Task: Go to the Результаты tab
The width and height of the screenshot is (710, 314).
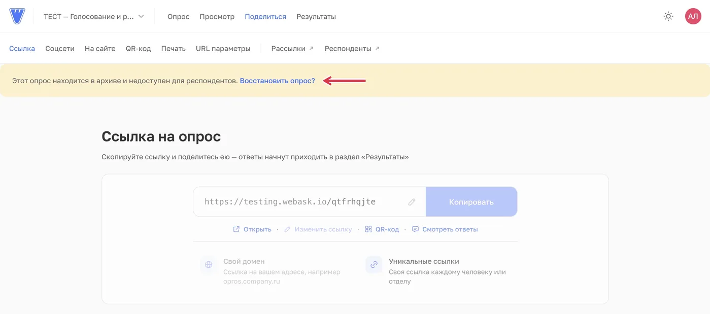Action: pyautogui.click(x=316, y=16)
